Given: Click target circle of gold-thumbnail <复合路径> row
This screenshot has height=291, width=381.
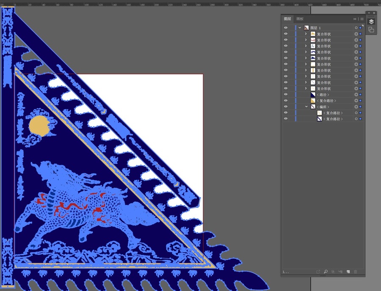Looking at the screenshot, I should tap(356, 101).
